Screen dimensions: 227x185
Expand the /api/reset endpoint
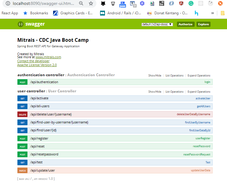click(x=37, y=147)
